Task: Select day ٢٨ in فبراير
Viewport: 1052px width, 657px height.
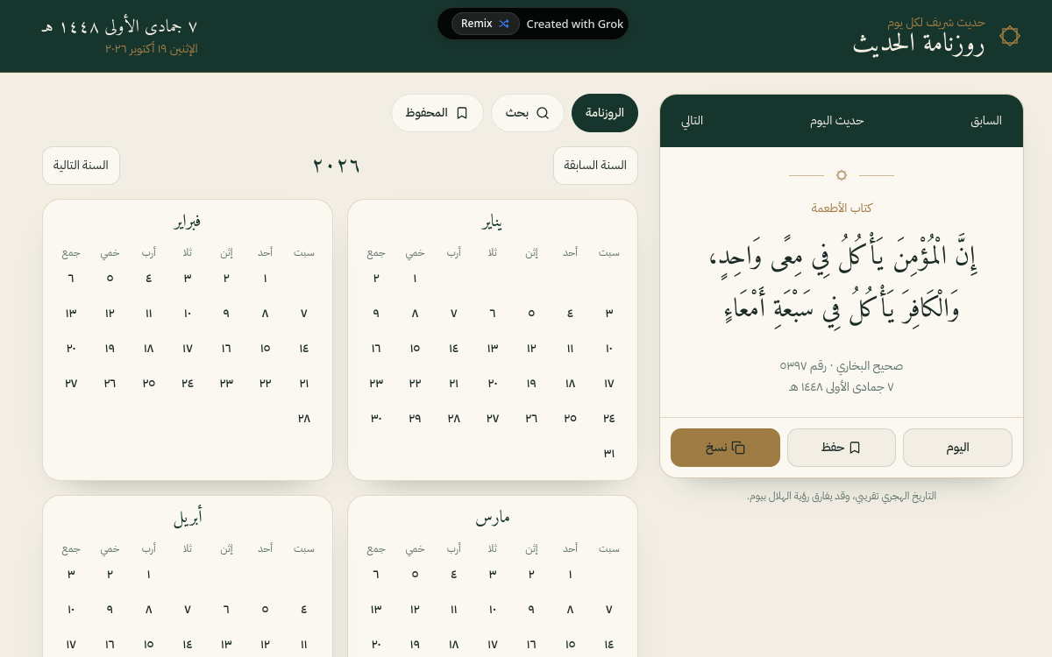Action: point(304,419)
